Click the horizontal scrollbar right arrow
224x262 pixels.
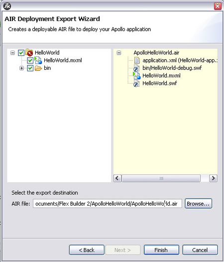pyautogui.click(x=213, y=178)
